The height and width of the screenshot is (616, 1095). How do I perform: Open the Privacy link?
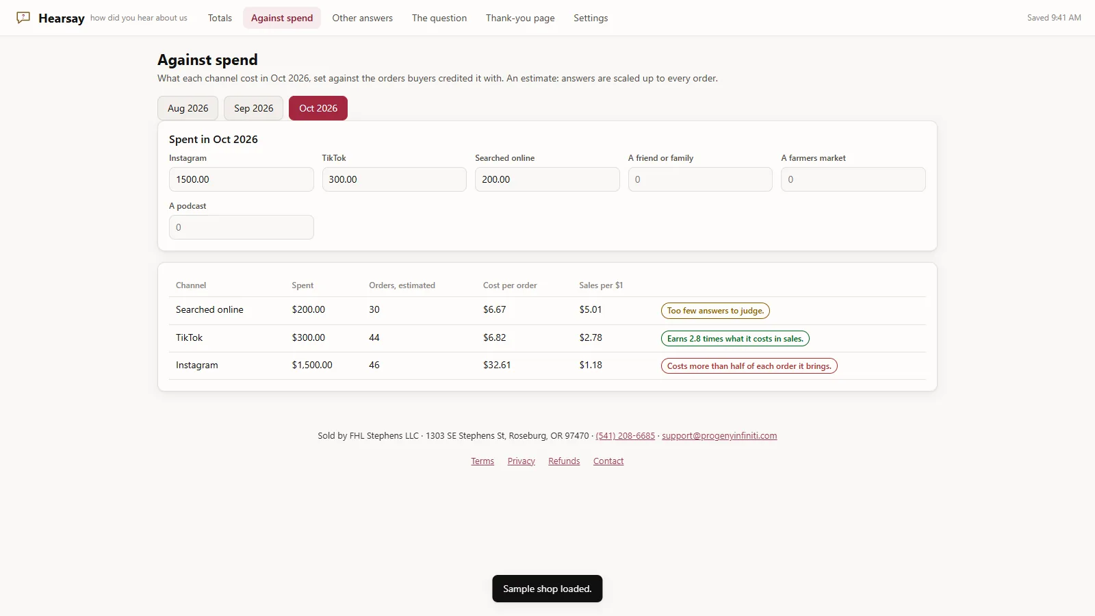point(521,461)
